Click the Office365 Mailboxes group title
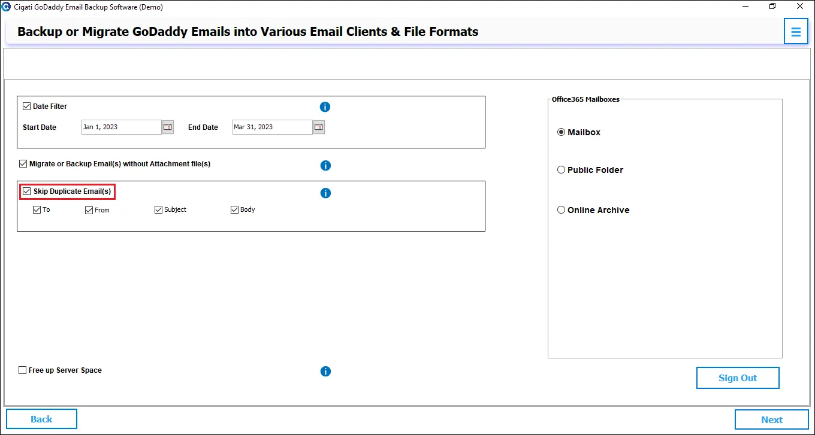815x435 pixels. 585,99
